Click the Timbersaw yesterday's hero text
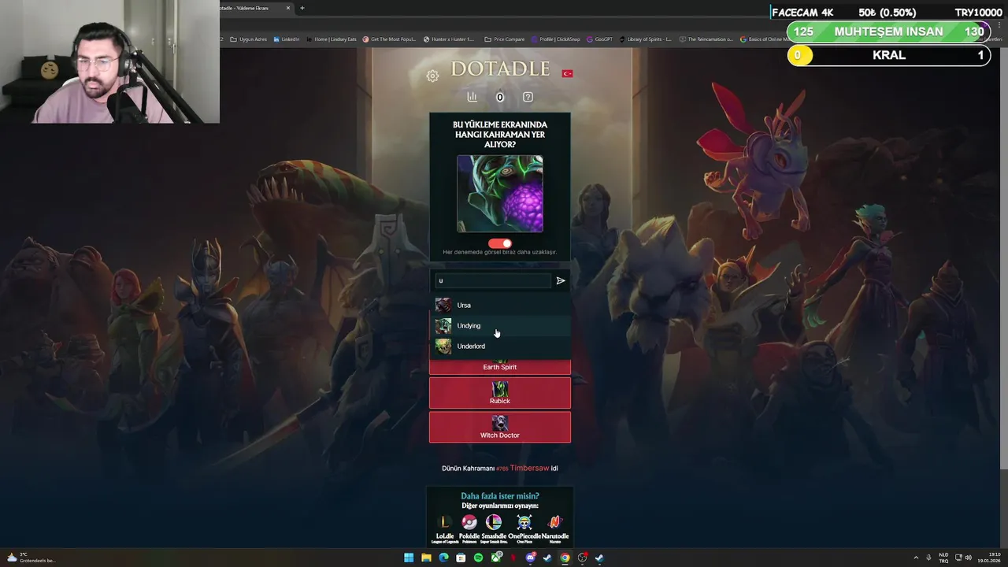The height and width of the screenshot is (567, 1008). pos(529,468)
